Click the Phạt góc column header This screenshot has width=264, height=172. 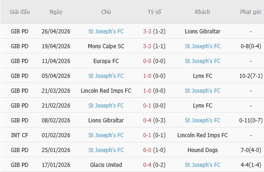pos(251,12)
